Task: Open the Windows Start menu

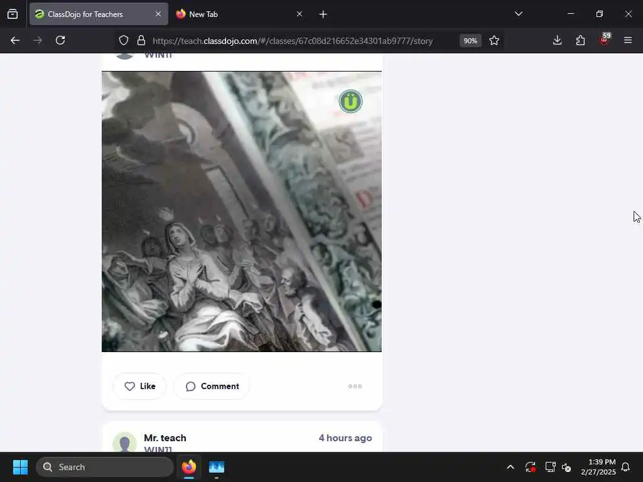Action: click(x=20, y=467)
